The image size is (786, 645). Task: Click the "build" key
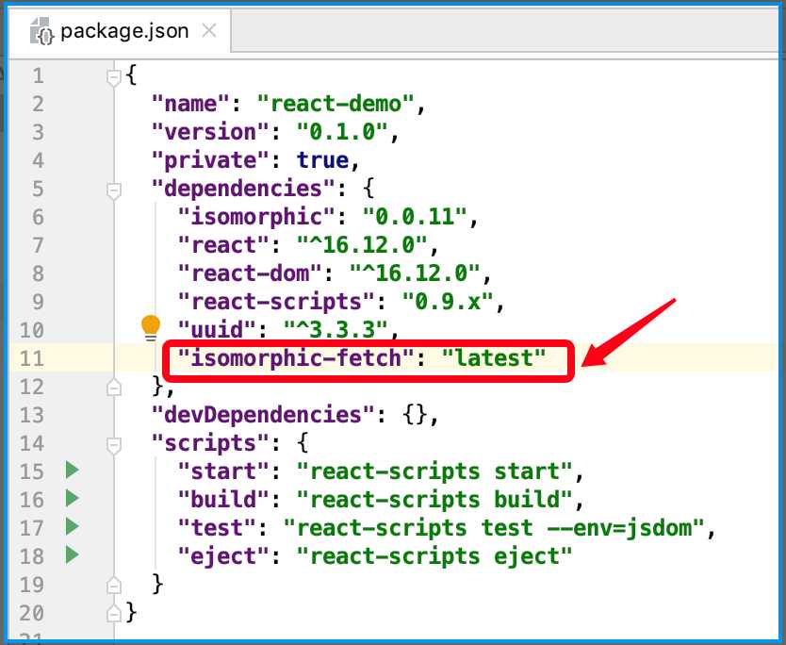pyautogui.click(x=223, y=500)
